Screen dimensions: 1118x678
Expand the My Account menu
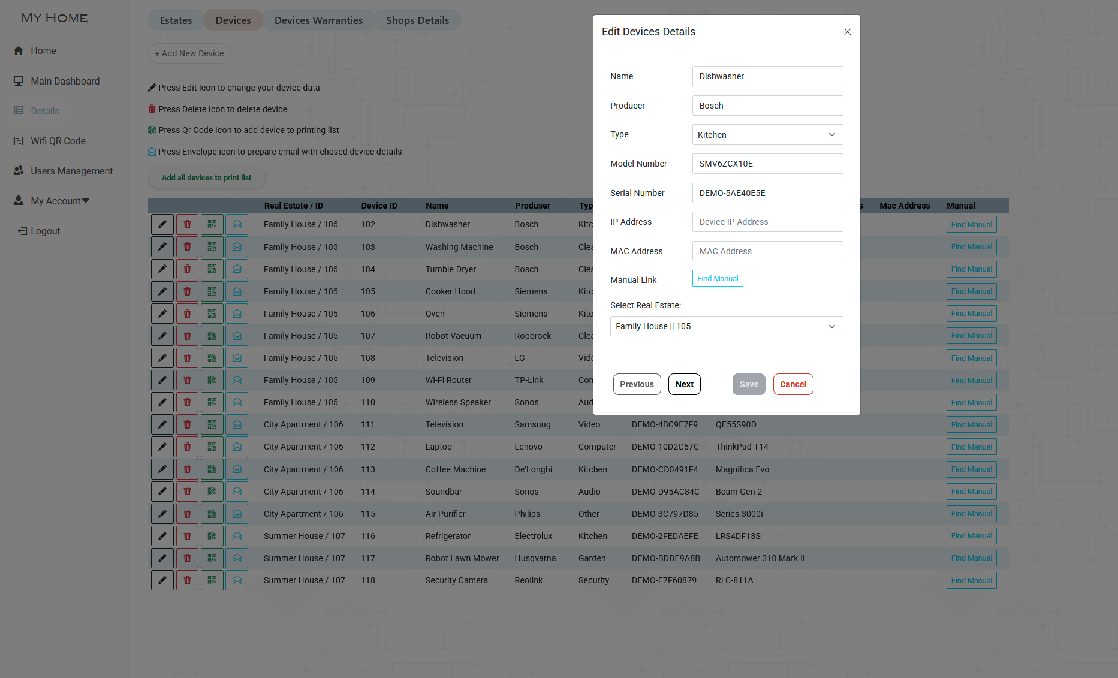[x=60, y=201]
